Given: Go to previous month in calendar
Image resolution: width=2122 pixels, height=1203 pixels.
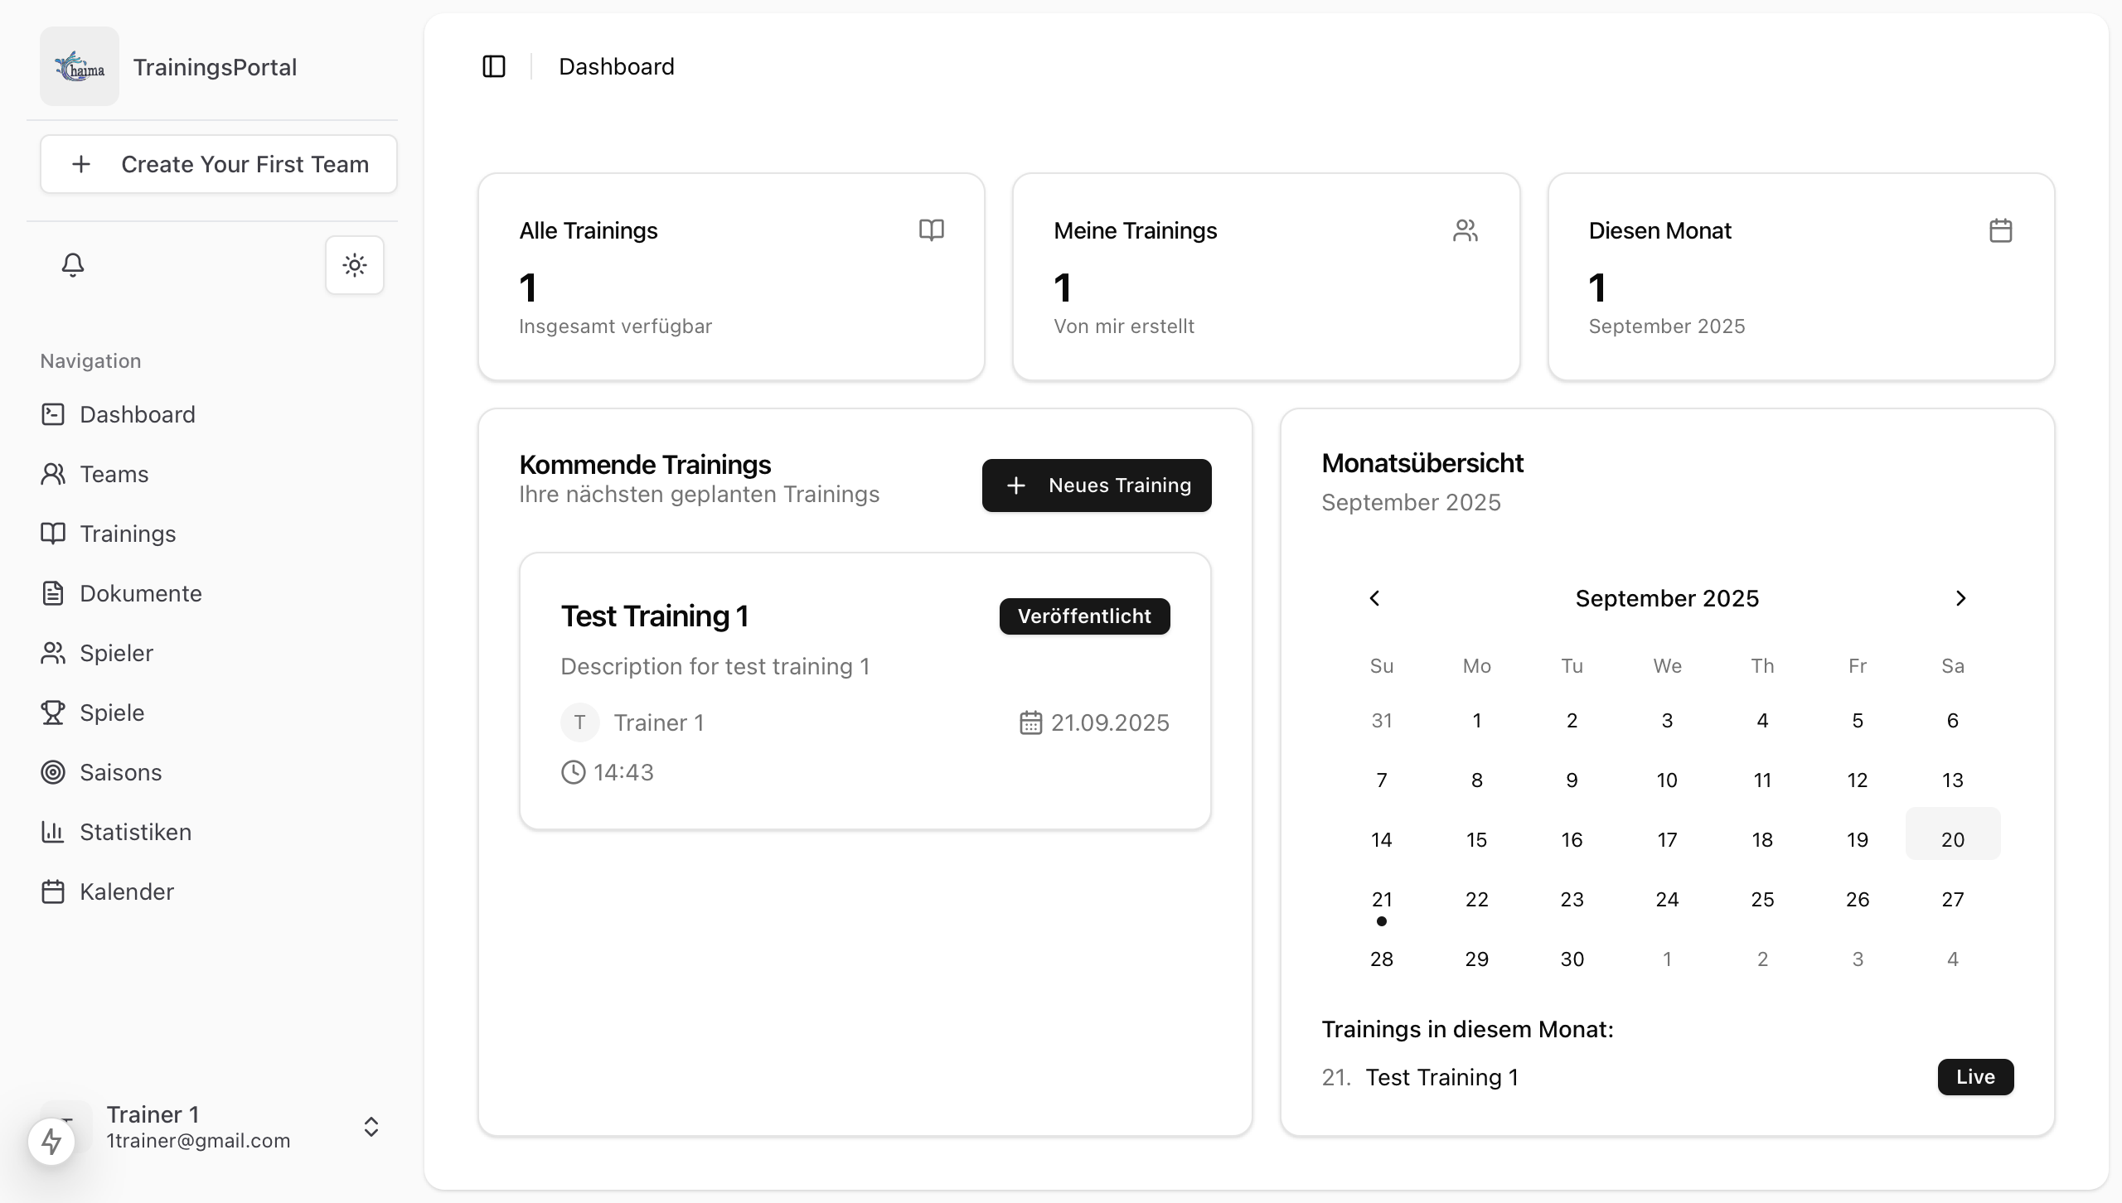Looking at the screenshot, I should pos(1374,598).
